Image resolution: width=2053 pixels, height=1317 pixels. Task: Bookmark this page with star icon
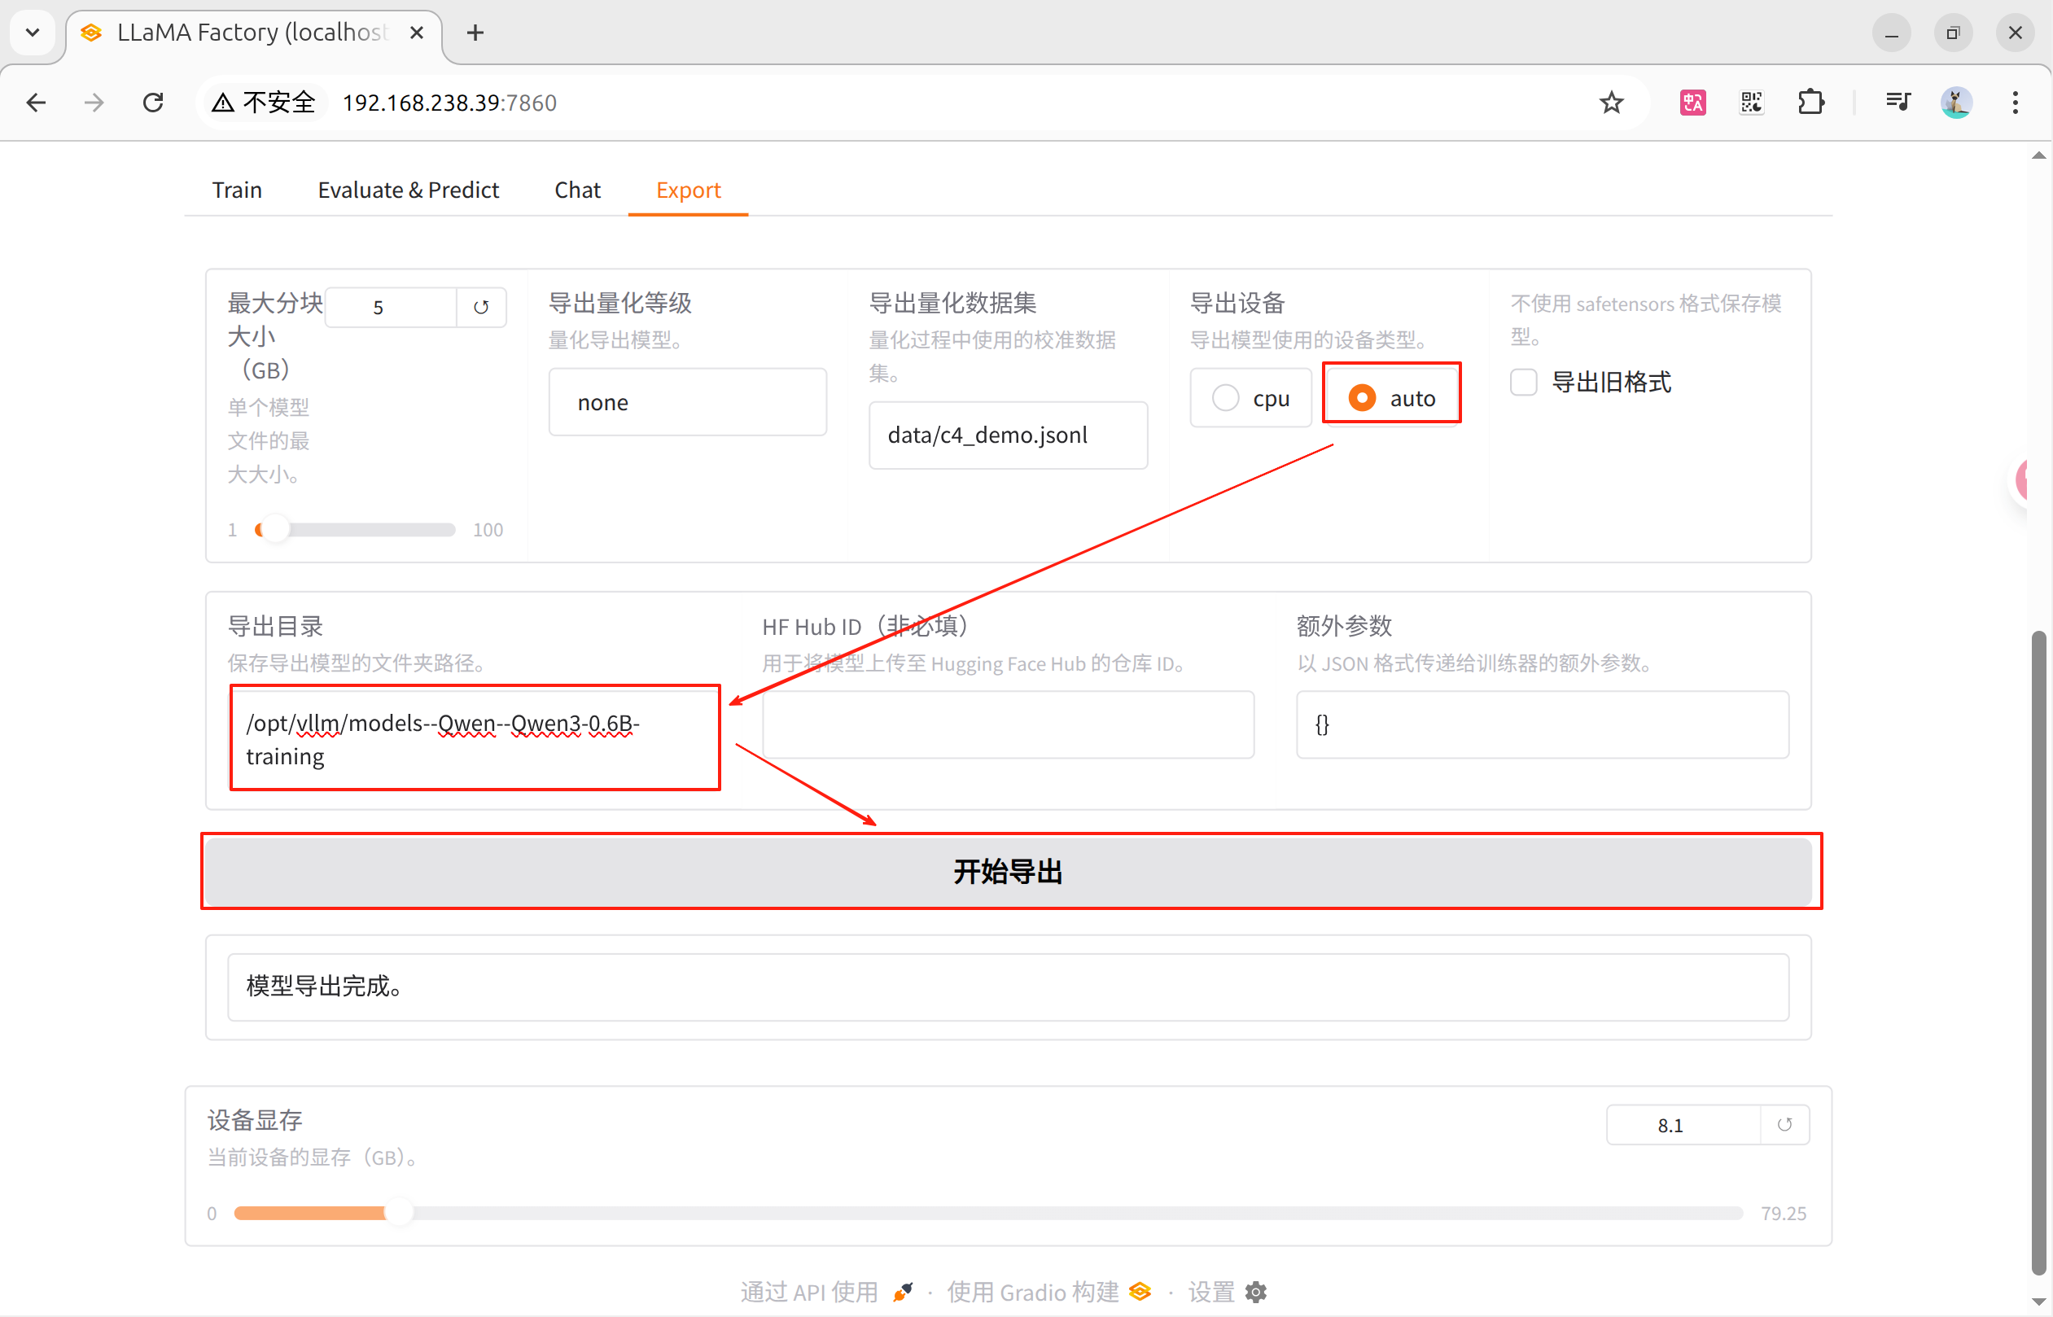[1611, 103]
